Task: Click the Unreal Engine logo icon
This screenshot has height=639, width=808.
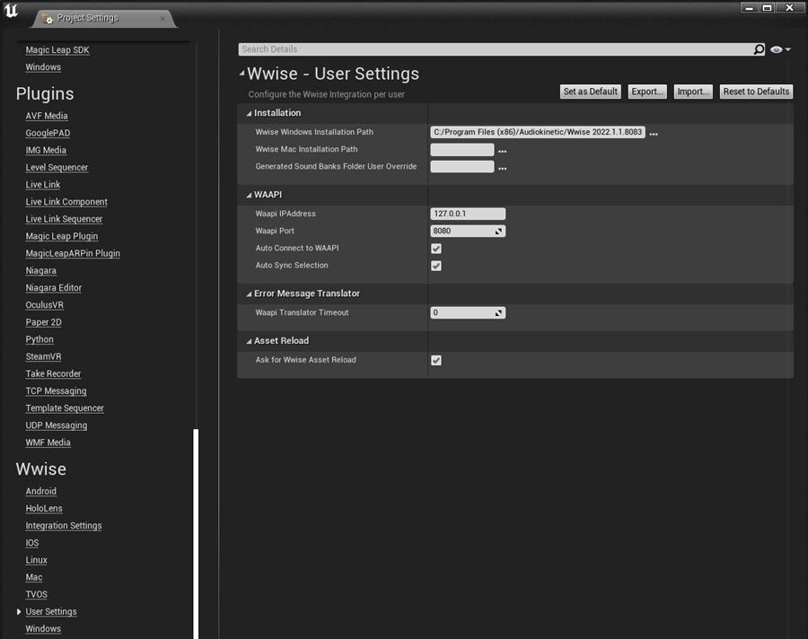Action: click(11, 11)
